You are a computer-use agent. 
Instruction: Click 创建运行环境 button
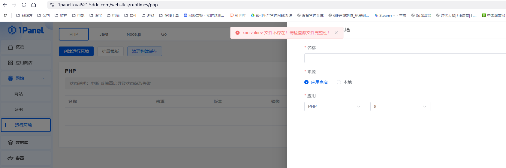pyautogui.click(x=76, y=51)
